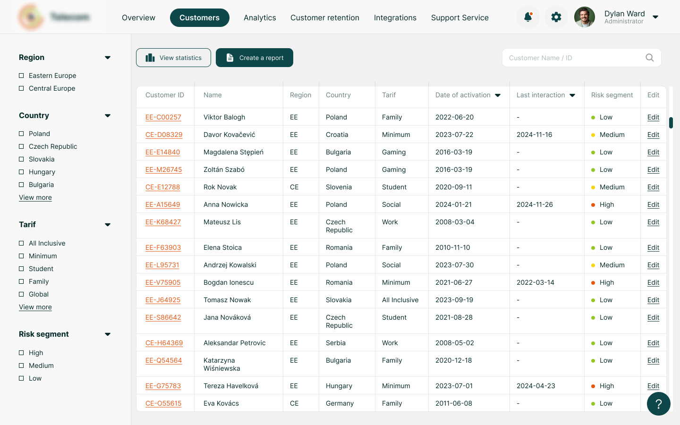This screenshot has height=425, width=680.
Task: Open customer ID EE-C00257 link
Action: (163, 117)
